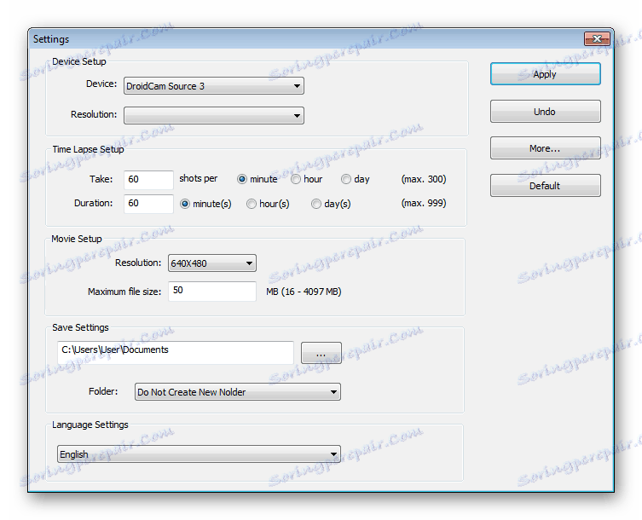This screenshot has width=642, height=520.
Task: Open the Device dropdown showing DroidCam Source 3
Action: [214, 86]
